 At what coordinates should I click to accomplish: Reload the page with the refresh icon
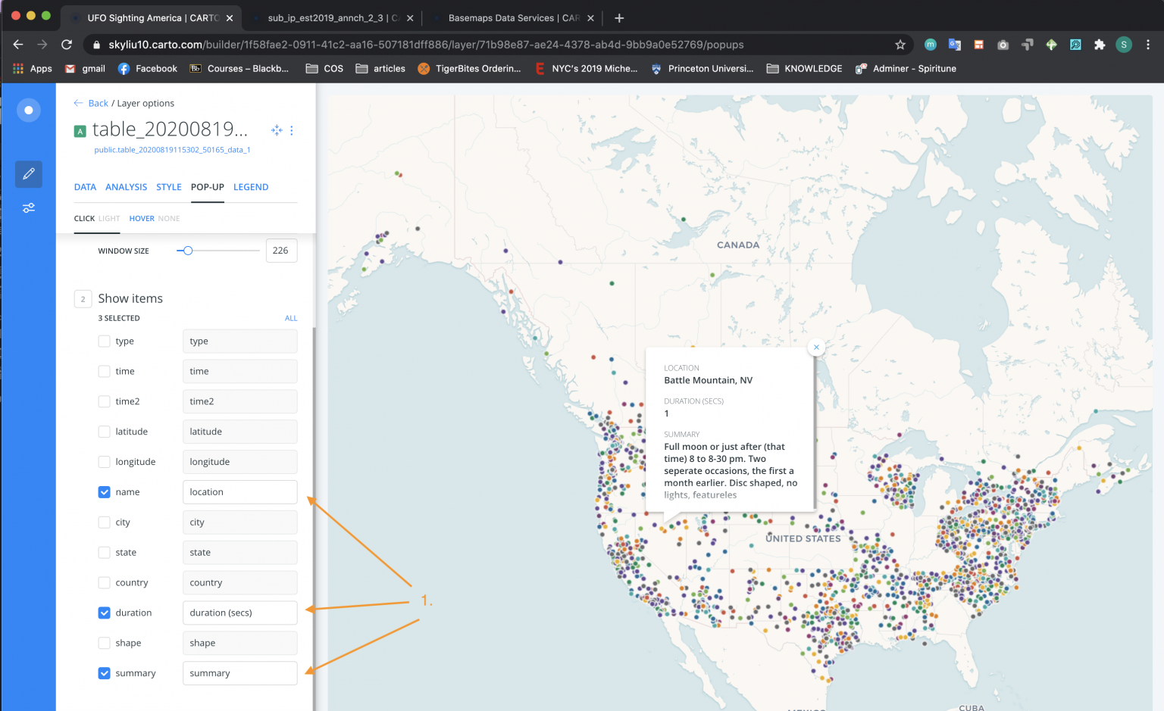pos(66,44)
